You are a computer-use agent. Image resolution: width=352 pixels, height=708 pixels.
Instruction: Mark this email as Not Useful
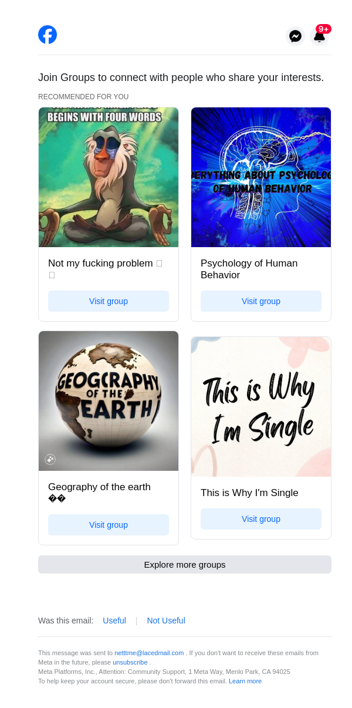click(166, 621)
